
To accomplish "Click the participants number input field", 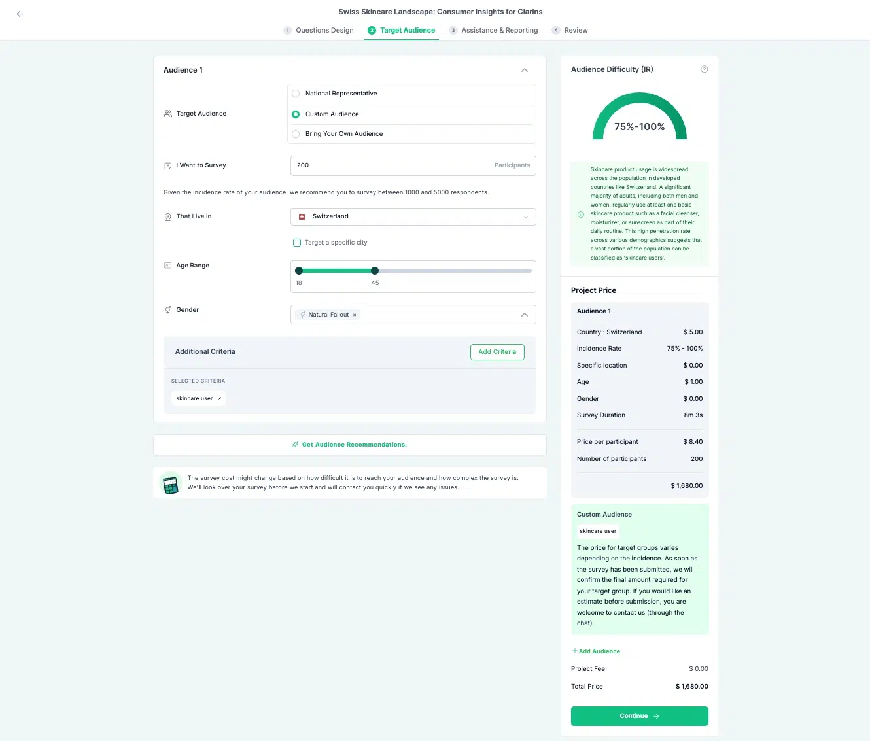I will [413, 165].
